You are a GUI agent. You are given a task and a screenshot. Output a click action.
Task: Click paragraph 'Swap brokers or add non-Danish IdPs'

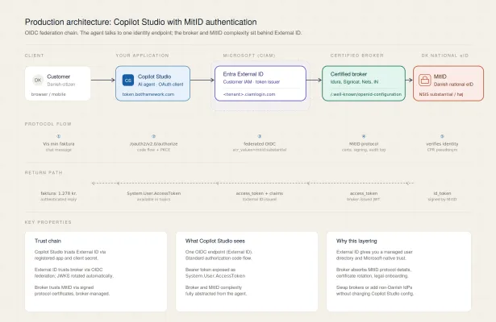pyautogui.click(x=375, y=291)
